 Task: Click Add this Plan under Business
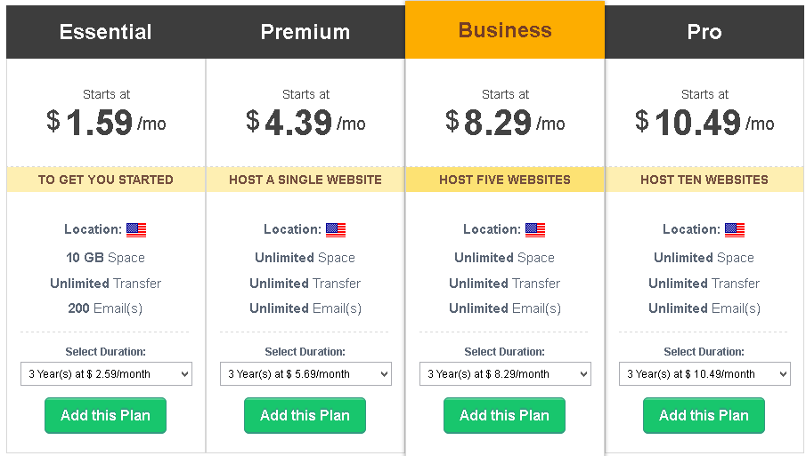pyautogui.click(x=504, y=415)
